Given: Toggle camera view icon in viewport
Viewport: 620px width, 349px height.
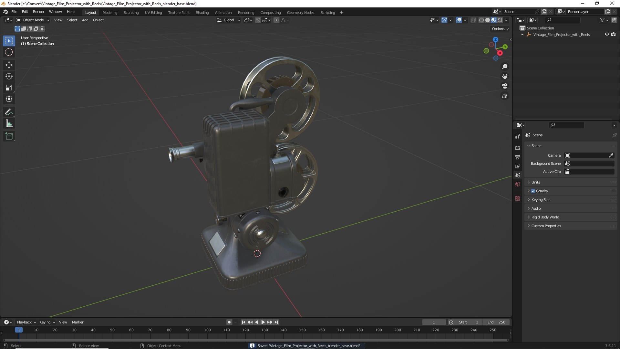Looking at the screenshot, I should coord(505,86).
